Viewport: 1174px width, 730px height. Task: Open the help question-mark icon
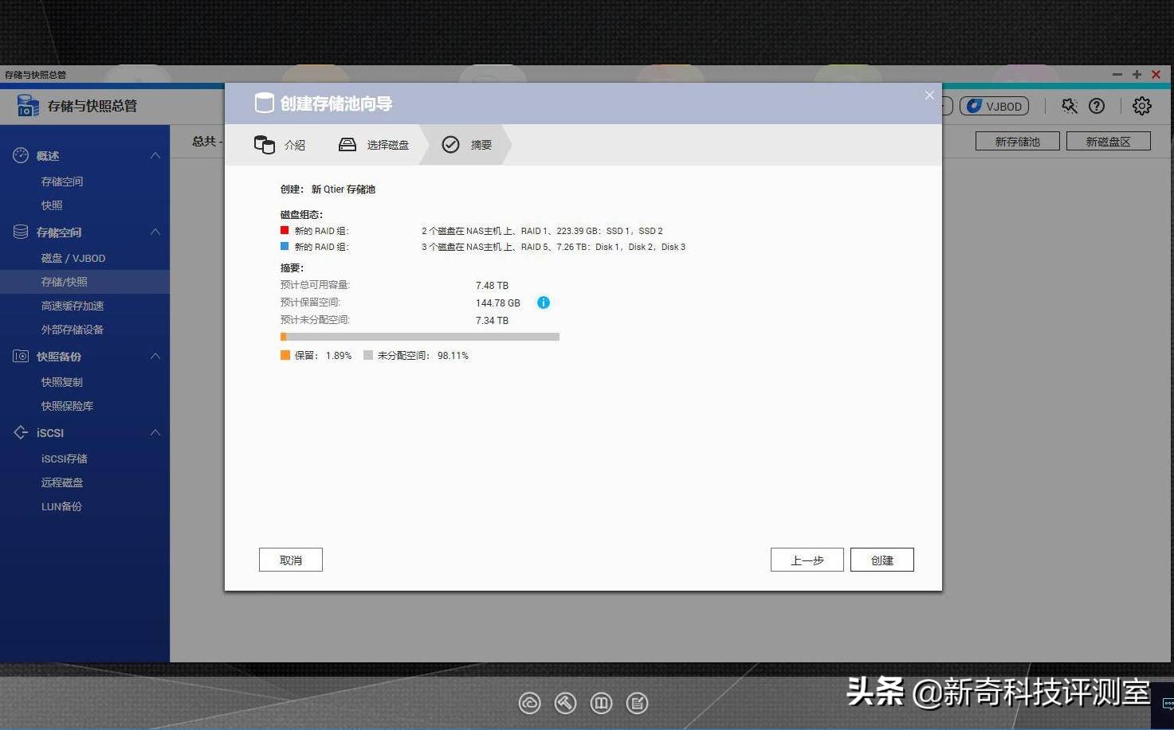point(1097,105)
